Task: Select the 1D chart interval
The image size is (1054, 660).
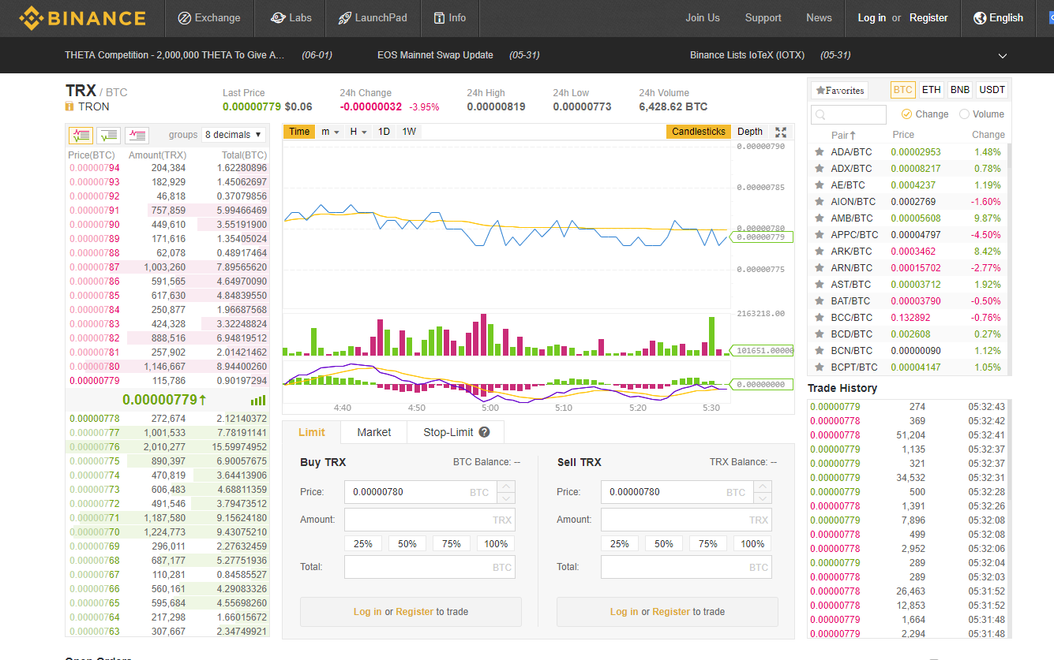Action: (384, 132)
